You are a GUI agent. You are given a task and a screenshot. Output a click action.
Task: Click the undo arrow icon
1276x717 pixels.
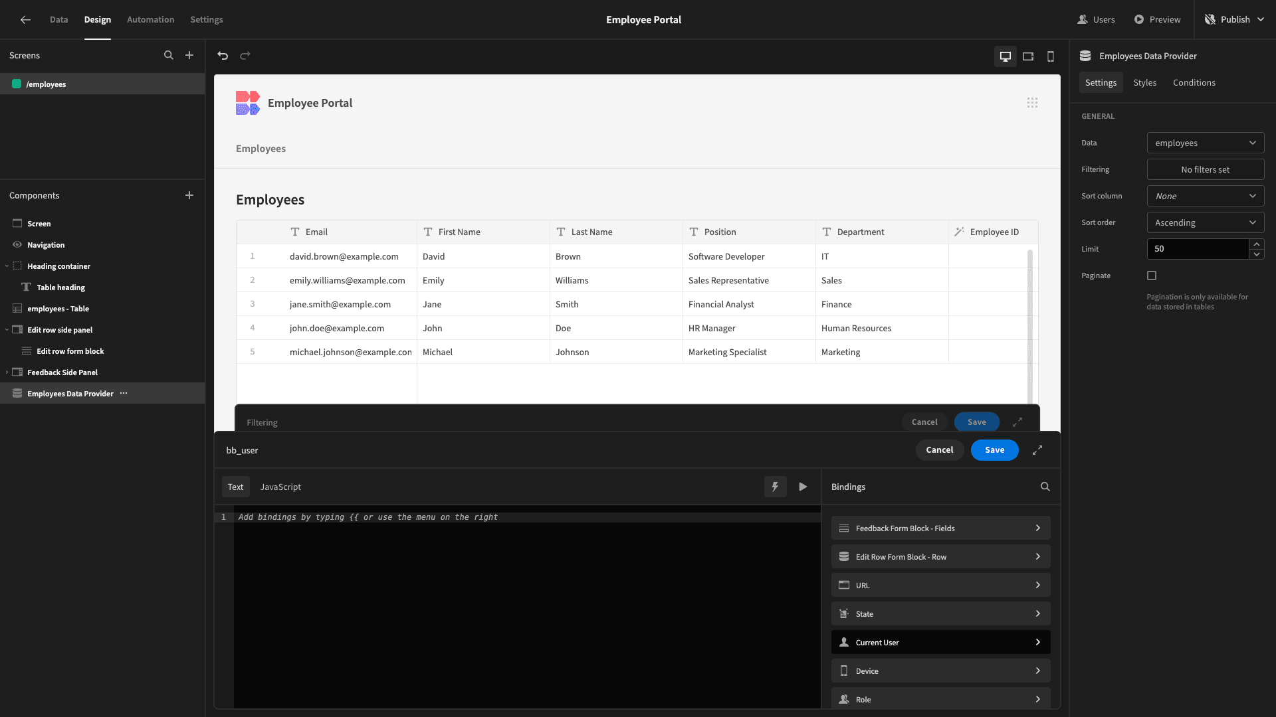(223, 56)
